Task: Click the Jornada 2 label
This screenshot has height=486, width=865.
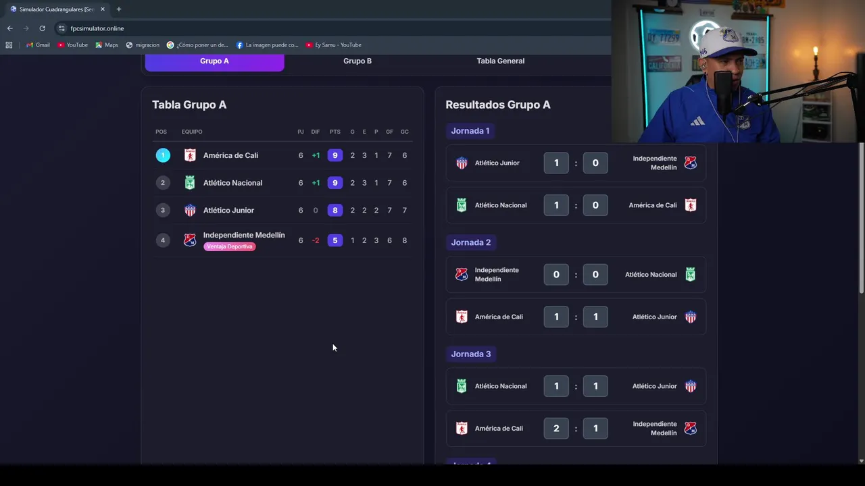Action: point(471,242)
